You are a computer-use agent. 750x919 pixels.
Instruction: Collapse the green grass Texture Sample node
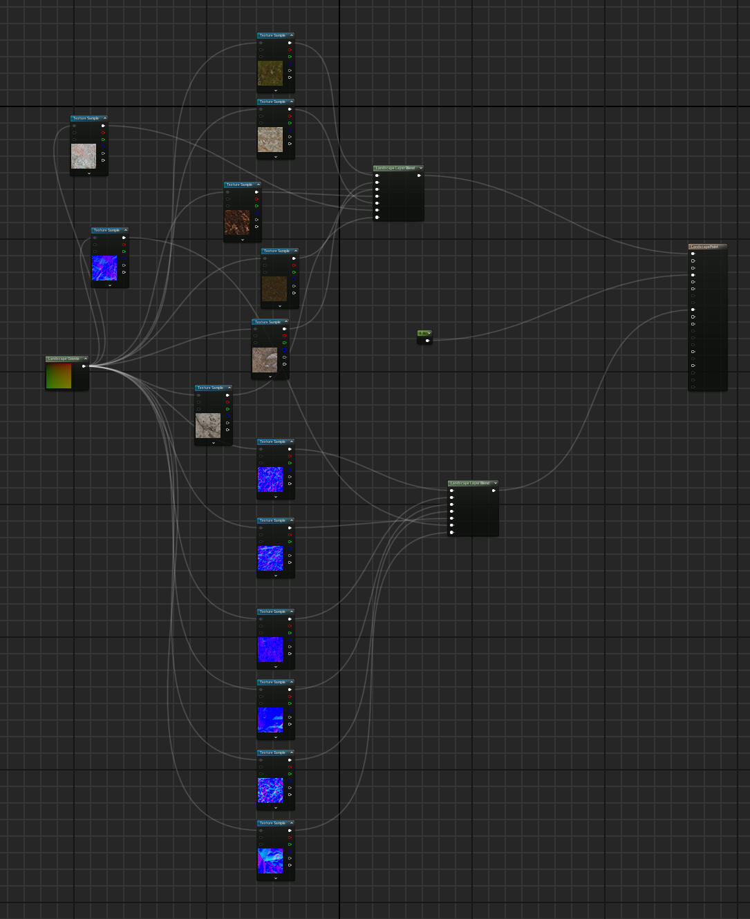tap(292, 35)
